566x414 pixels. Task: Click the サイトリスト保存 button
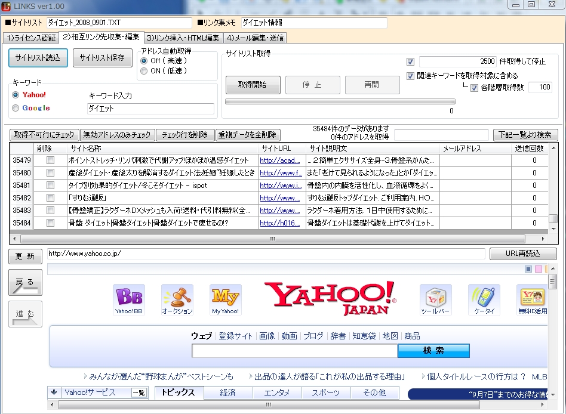pyautogui.click(x=102, y=58)
